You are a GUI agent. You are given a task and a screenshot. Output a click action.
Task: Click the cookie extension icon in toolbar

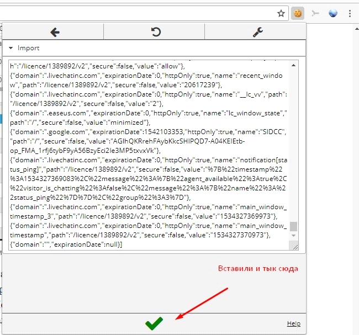pyautogui.click(x=298, y=13)
